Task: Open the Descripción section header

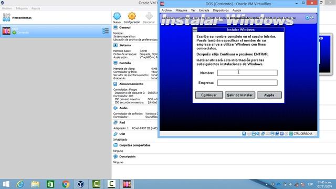Action: (127, 156)
